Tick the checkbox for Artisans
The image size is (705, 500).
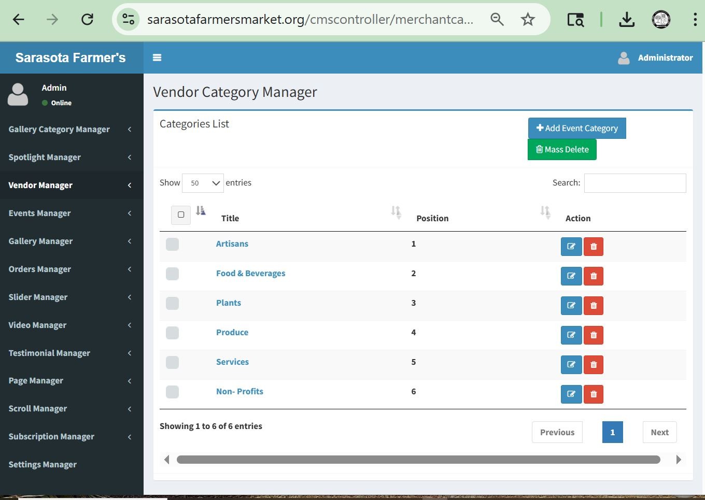(x=172, y=244)
